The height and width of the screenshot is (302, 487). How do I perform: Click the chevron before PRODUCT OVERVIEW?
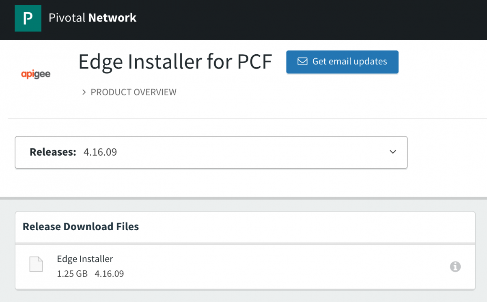click(84, 92)
